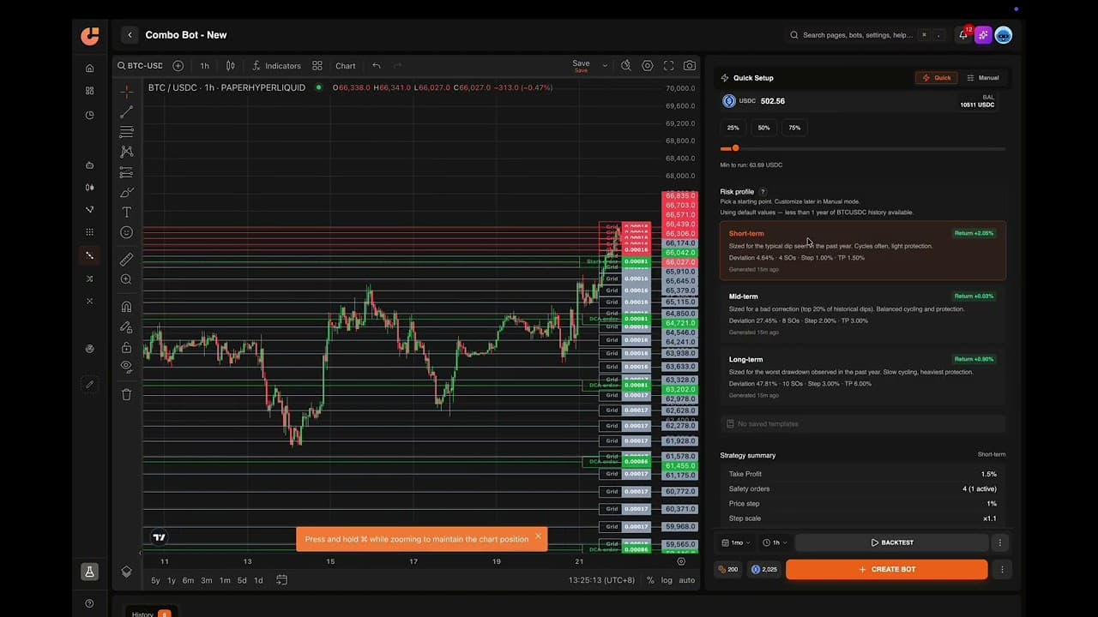This screenshot has width=1098, height=617.
Task: Open the candlestick chart style menu
Action: (230, 66)
